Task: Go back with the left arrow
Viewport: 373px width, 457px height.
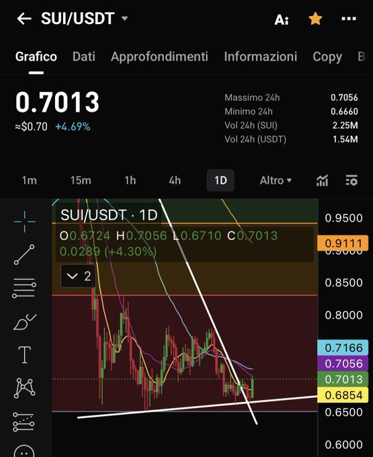Action: coord(24,19)
